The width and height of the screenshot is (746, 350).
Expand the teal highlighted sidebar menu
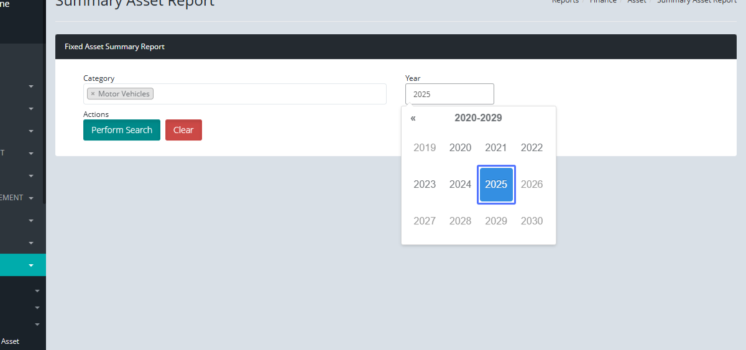tap(31, 265)
